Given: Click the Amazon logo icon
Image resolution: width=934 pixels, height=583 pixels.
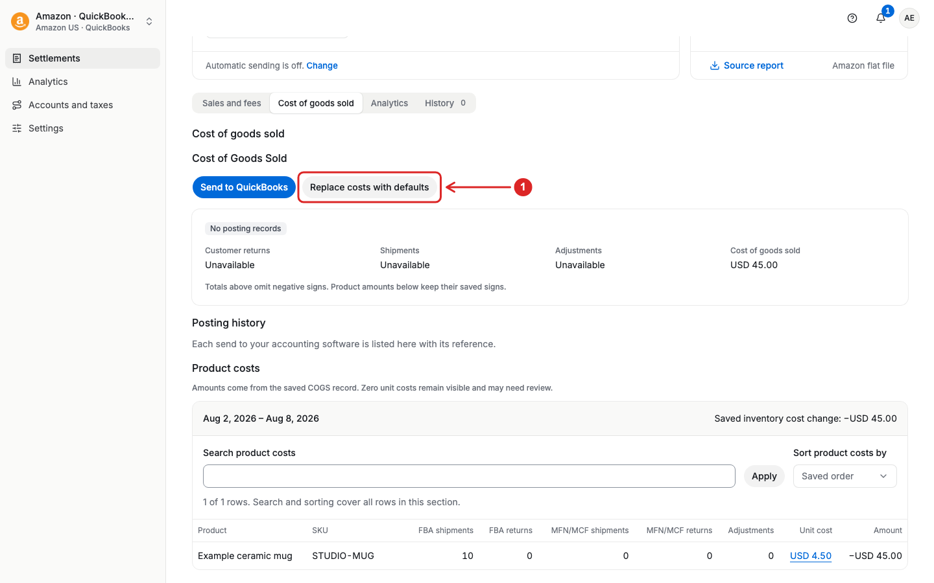Looking at the screenshot, I should [20, 21].
